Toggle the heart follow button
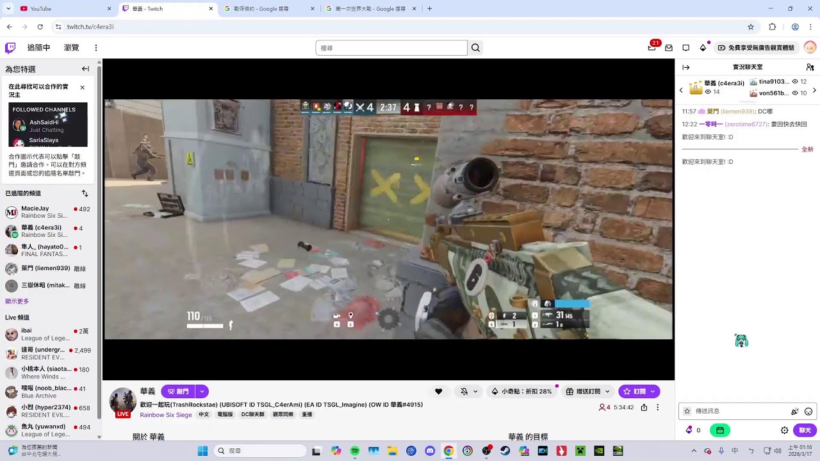The image size is (820, 461). (x=438, y=391)
